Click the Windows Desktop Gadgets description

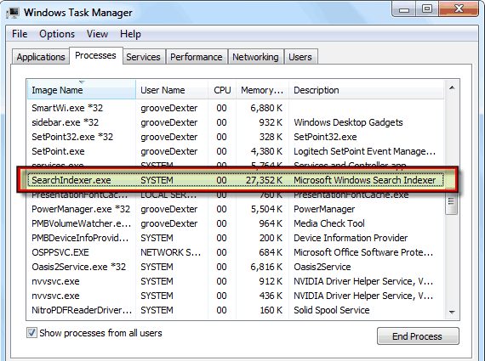[x=348, y=122]
